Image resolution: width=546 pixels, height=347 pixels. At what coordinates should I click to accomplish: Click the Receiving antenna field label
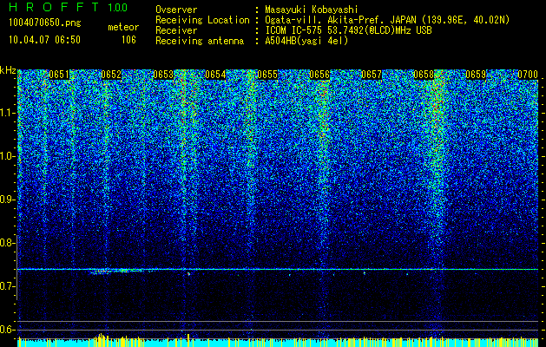[200, 41]
